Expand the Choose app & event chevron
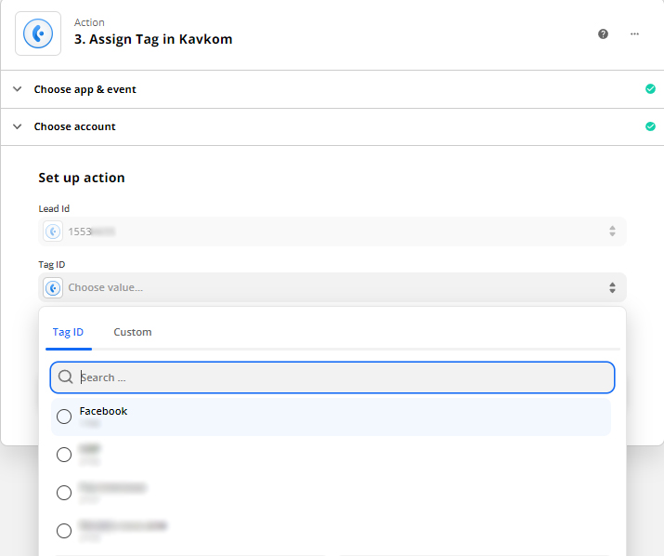Screen dimensions: 664x556 17,89
